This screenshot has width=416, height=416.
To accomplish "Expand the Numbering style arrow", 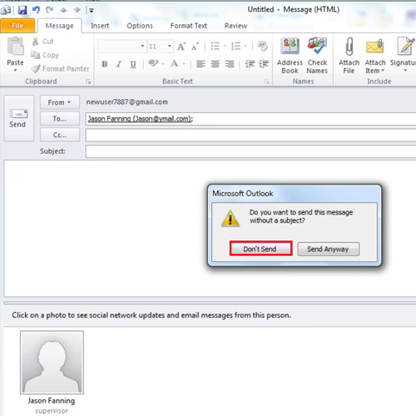I will (245, 46).
